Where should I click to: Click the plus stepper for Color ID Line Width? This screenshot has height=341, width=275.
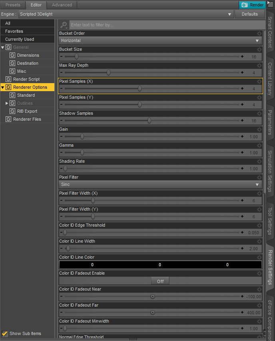point(242,248)
